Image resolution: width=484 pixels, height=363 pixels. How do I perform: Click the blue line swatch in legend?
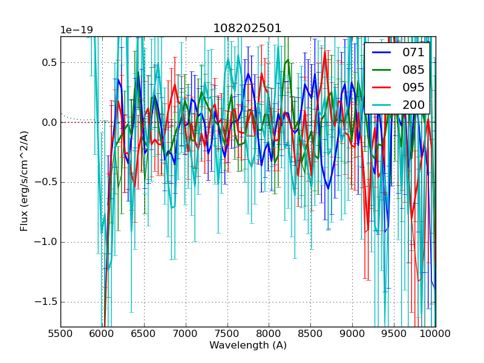tap(382, 53)
